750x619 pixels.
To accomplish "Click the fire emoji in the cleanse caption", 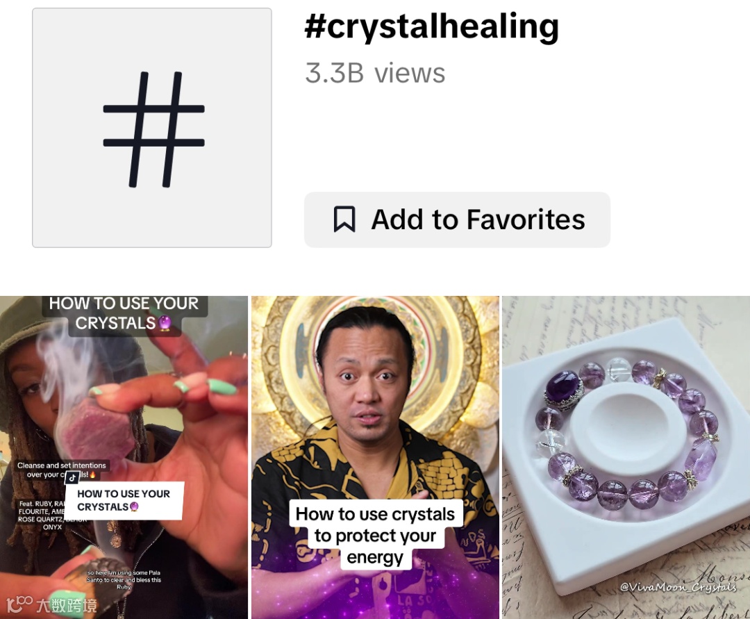I will point(93,474).
